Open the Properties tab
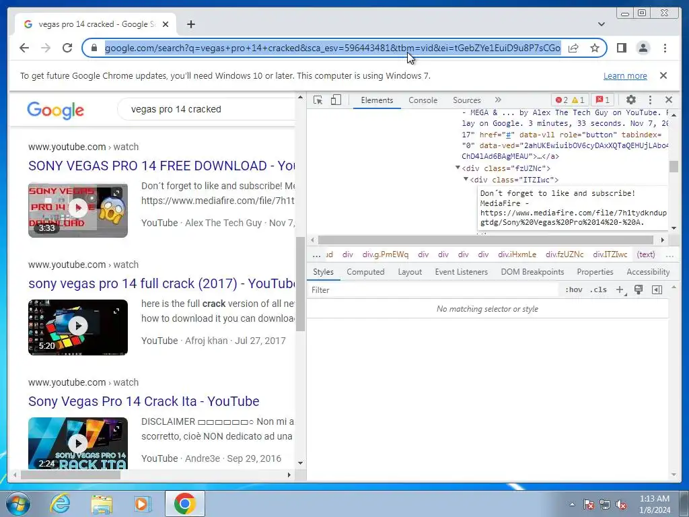Viewport: 689px width, 517px height. point(595,272)
